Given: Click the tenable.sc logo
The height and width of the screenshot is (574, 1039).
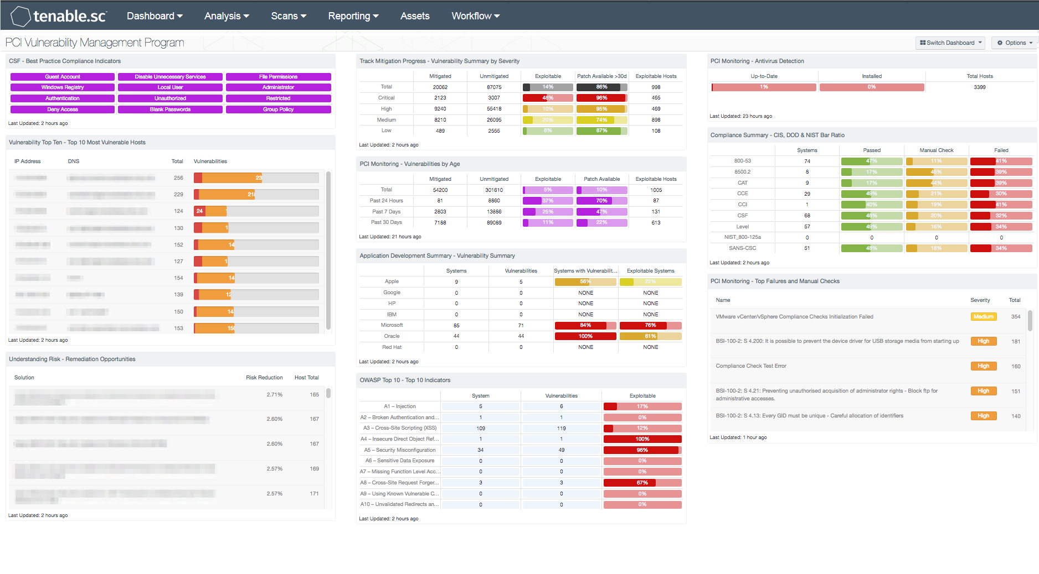Looking at the screenshot, I should [x=59, y=16].
